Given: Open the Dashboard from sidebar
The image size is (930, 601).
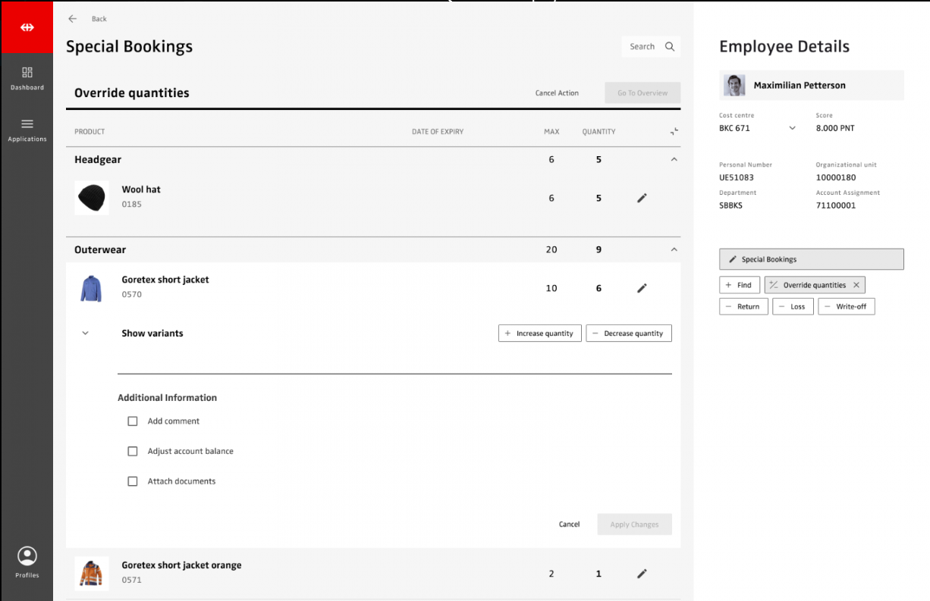Looking at the screenshot, I should (x=27, y=78).
